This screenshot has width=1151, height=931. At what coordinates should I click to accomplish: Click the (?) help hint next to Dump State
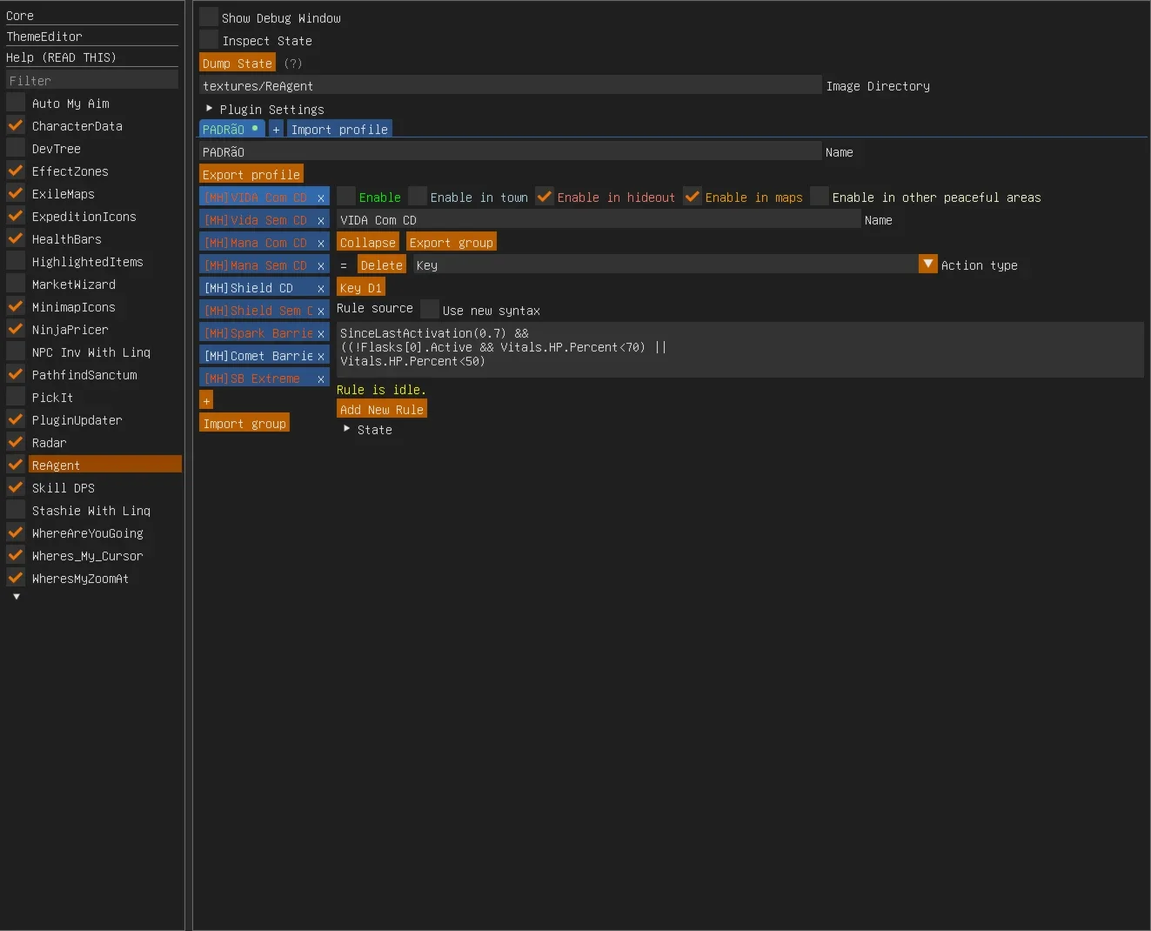[293, 64]
